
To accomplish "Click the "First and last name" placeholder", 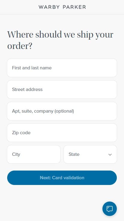I will click(x=32, y=68).
